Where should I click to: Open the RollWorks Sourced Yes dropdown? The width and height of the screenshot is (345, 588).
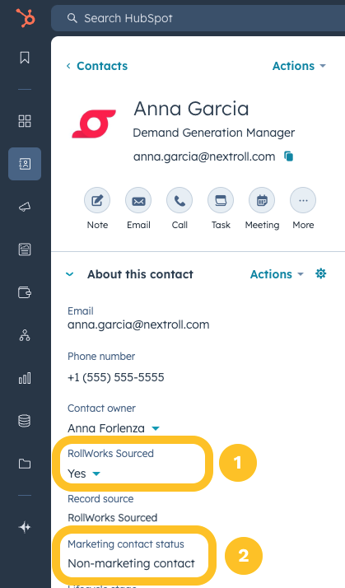[84, 474]
